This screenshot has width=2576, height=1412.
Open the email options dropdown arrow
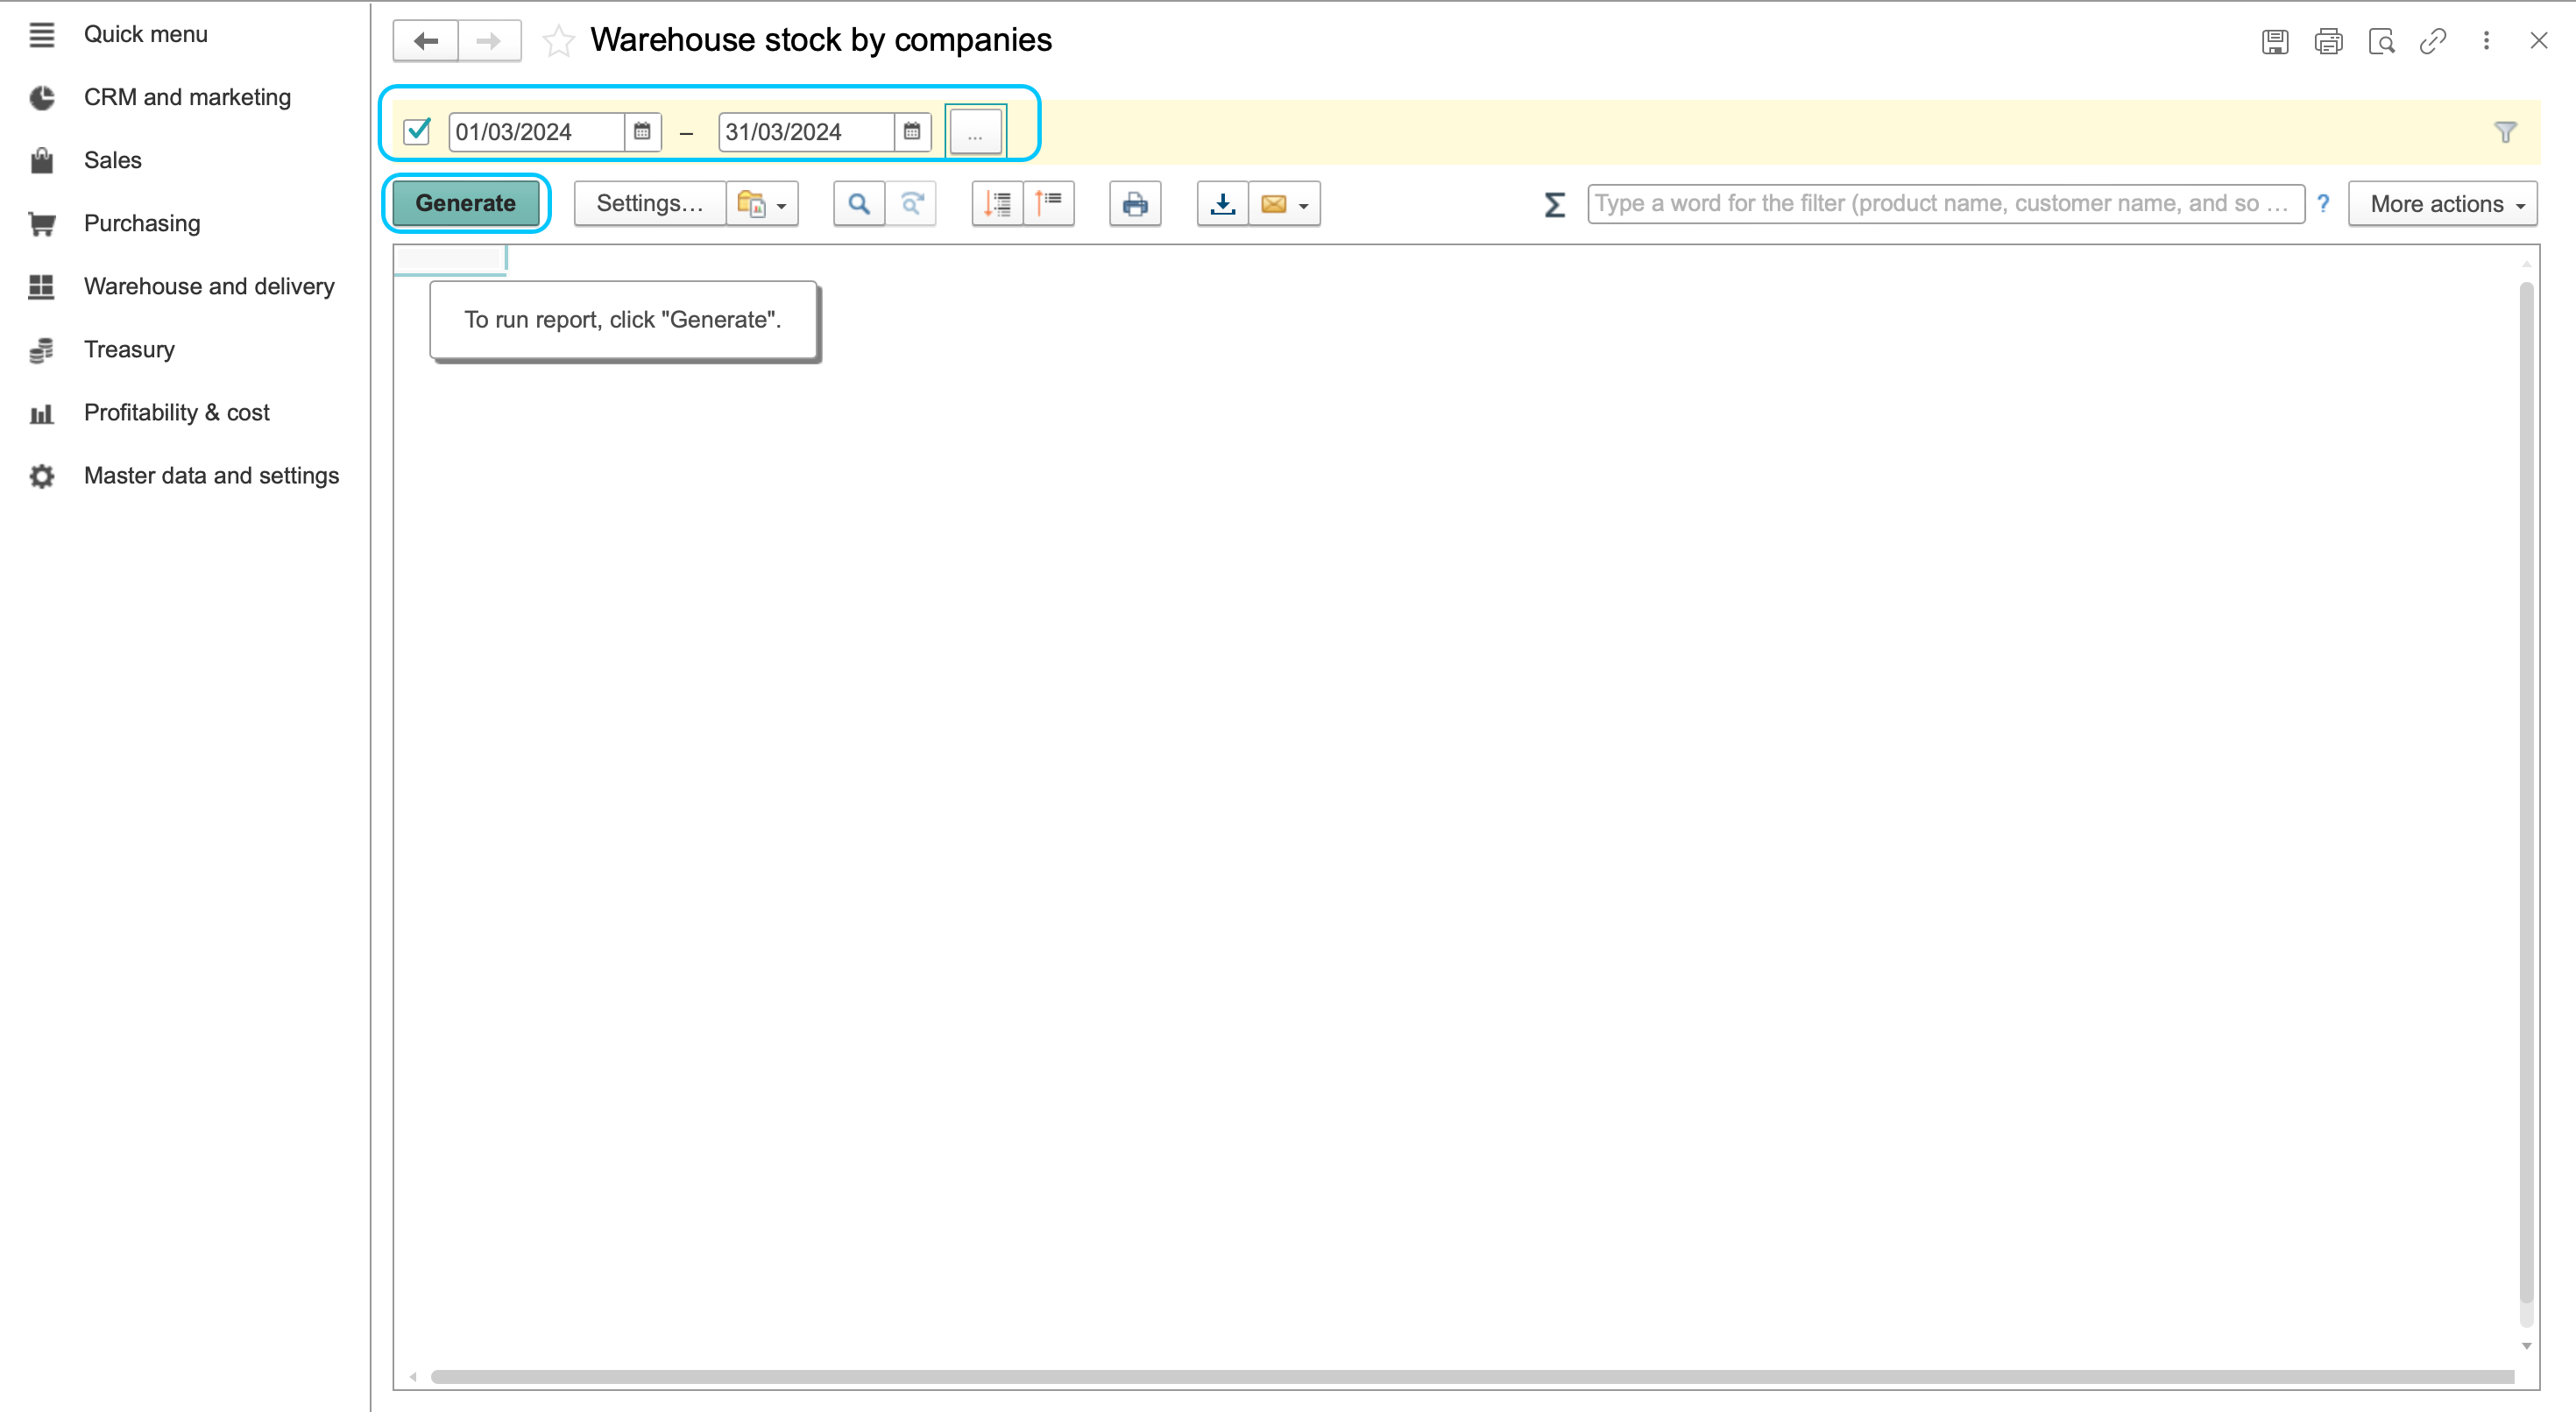[x=1304, y=205]
